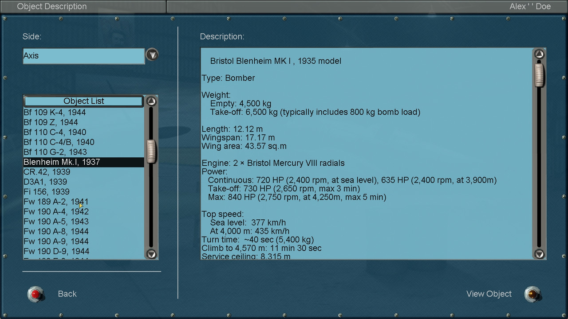Select Fw 189 A-2, 1941
Image resolution: width=568 pixels, height=319 pixels.
(x=84, y=202)
